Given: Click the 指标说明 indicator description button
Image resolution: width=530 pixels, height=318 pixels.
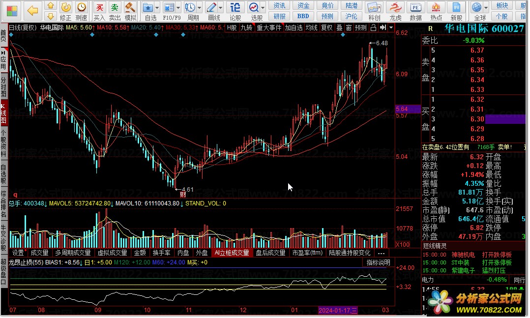Looking at the screenshot, I should 378,262.
